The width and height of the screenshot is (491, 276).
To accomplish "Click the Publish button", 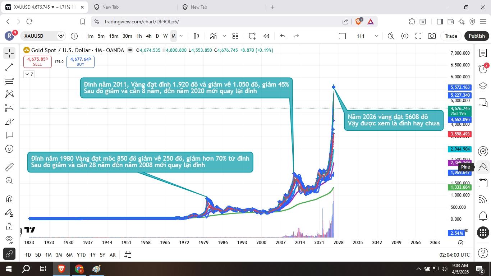I will (x=476, y=36).
